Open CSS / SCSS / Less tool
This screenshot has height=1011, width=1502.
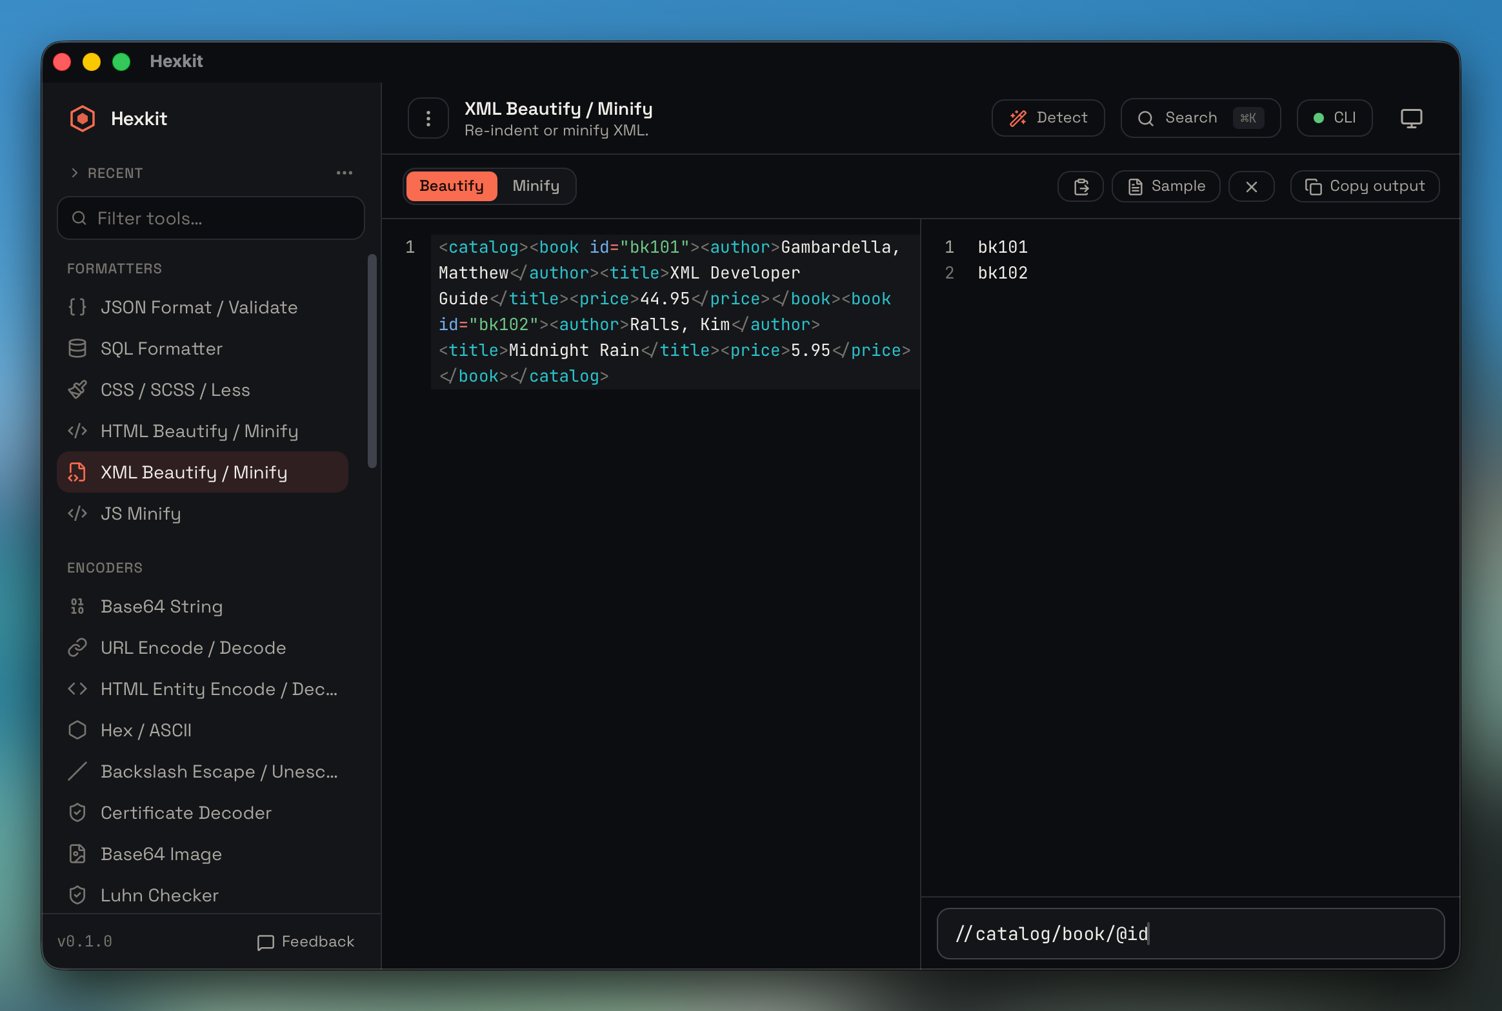tap(203, 390)
